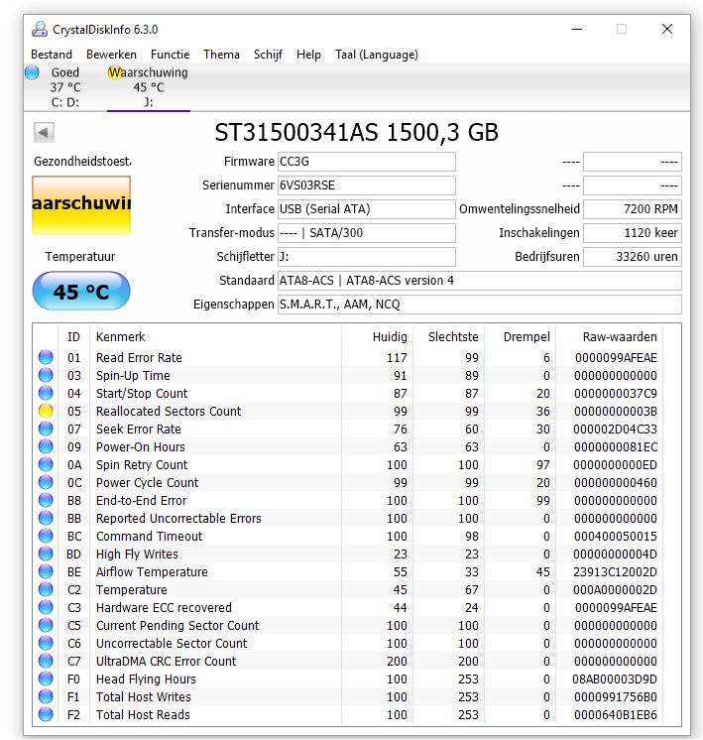Screen dimensions: 703x740
Task: Click the Eigenschappen field S.M.A.R.T., AAM, NCQ
Action: [x=479, y=305]
